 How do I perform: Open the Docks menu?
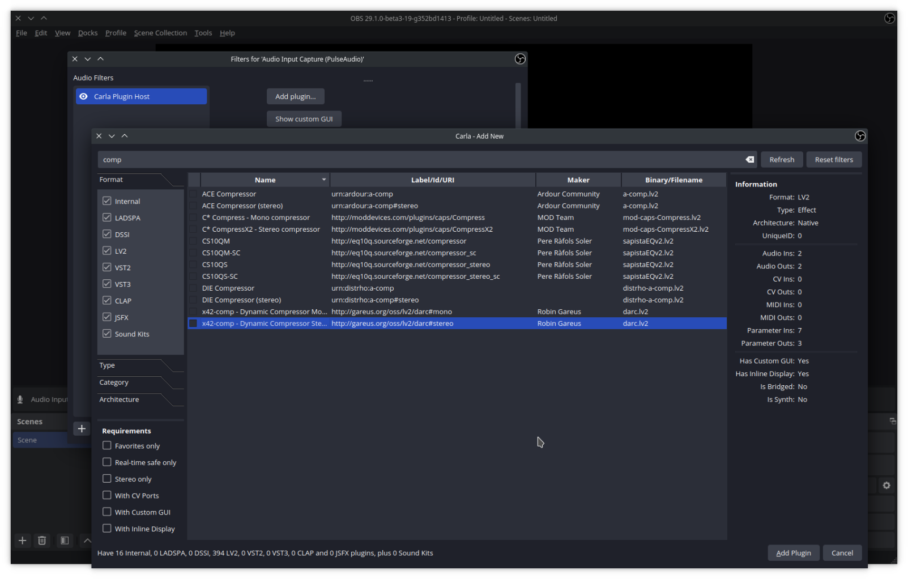pos(88,33)
